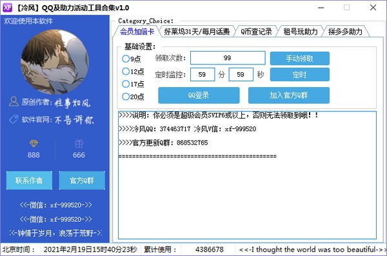Screen dimensions: 387x256
Task: Focus the seconds (秒) input field
Action: [x=241, y=75]
